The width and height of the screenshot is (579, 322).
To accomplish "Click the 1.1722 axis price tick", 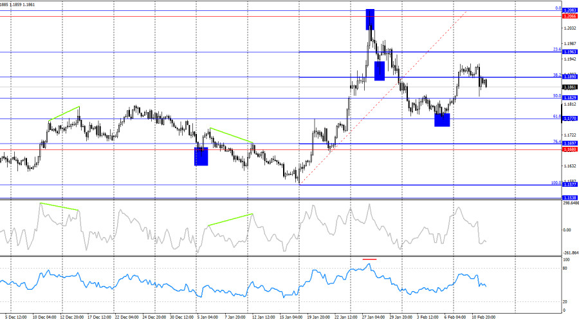I will click(570, 135).
